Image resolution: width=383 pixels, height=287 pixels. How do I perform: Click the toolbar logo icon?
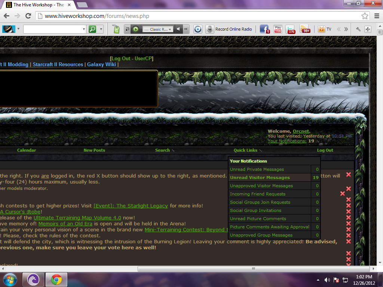[9, 29]
